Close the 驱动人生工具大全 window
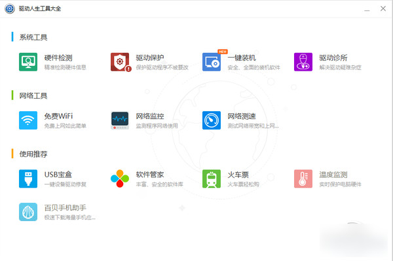This screenshot has height=261, width=393. [x=383, y=9]
